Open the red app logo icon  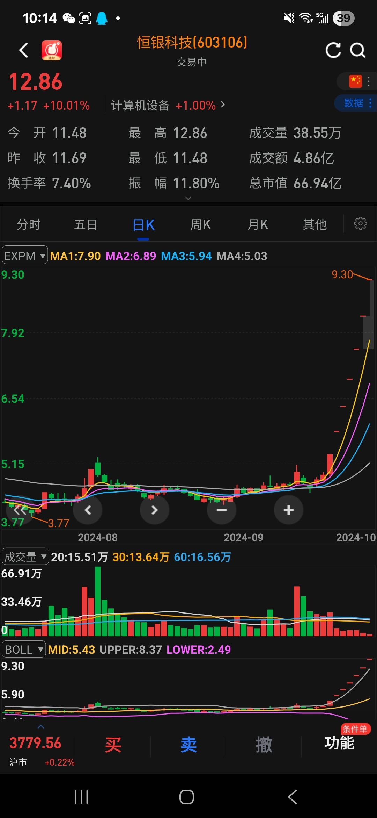click(x=52, y=50)
